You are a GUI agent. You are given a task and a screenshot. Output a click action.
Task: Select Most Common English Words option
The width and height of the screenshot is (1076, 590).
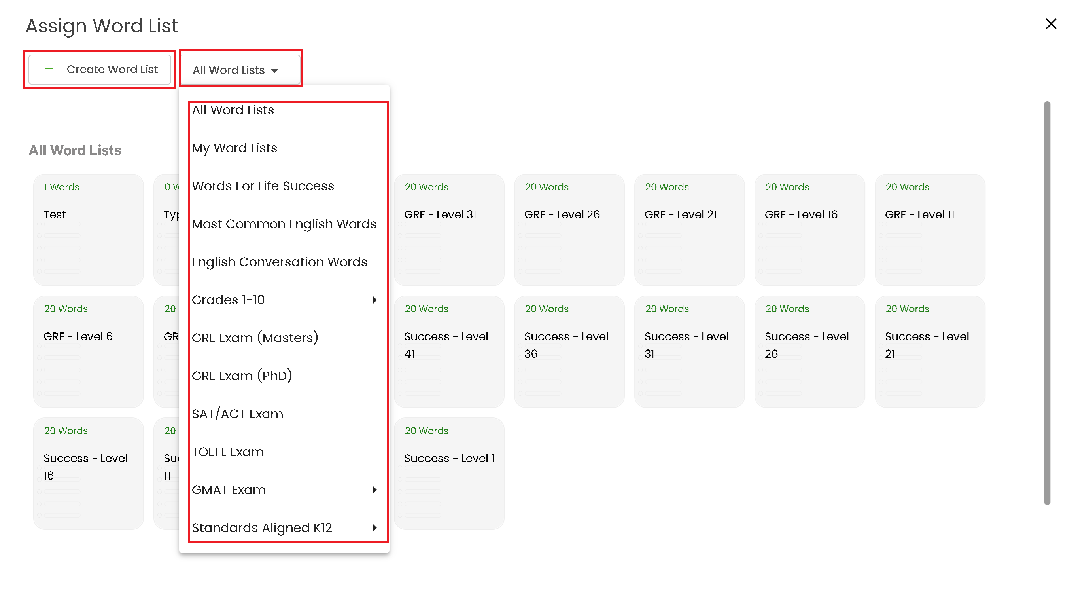(284, 224)
